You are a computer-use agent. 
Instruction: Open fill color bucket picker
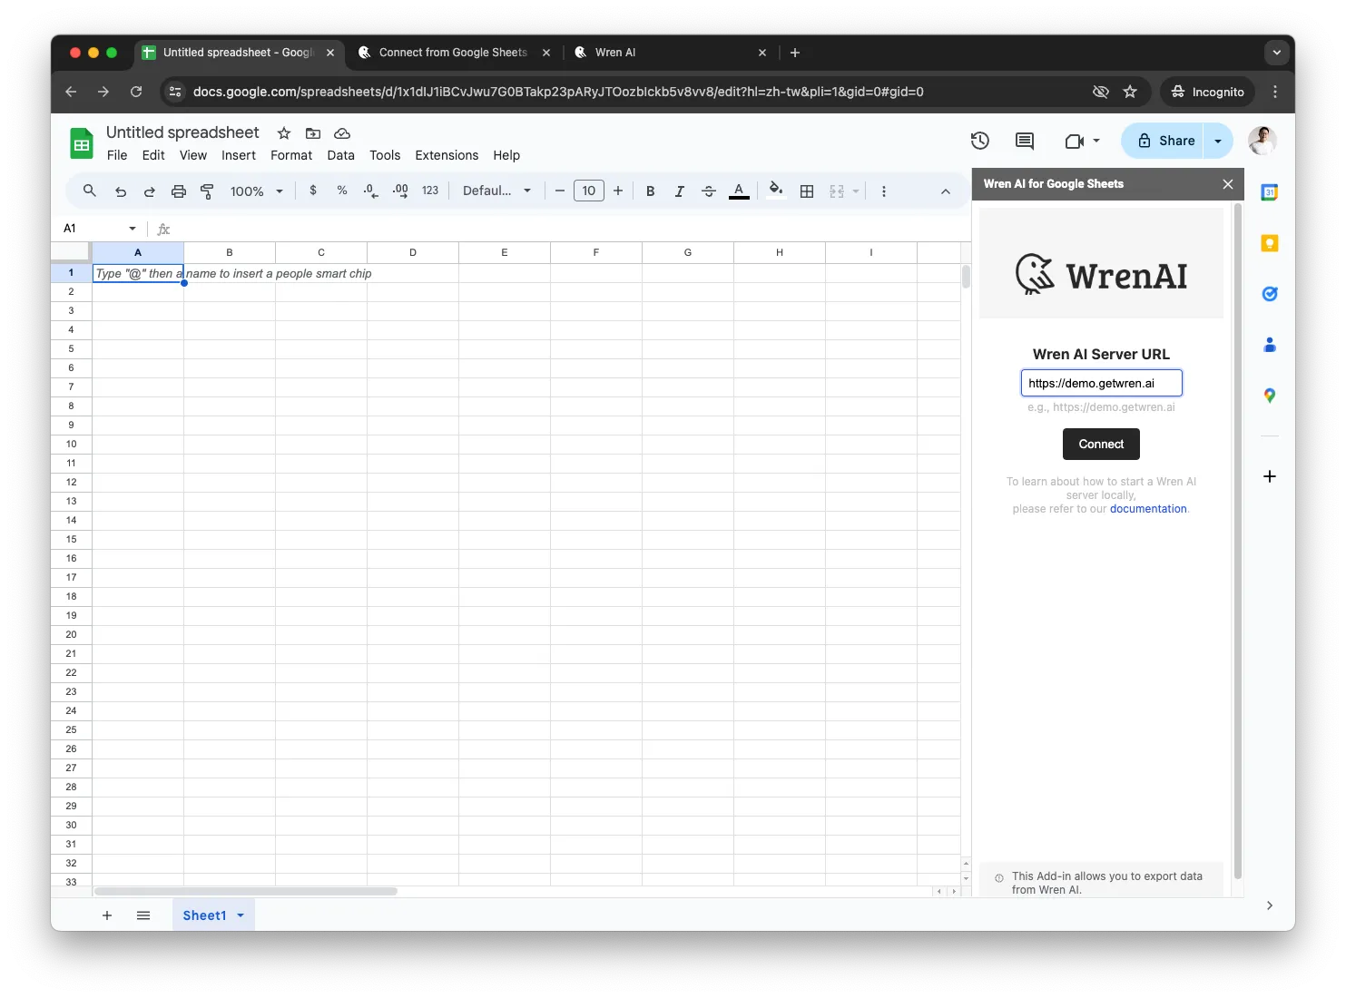776,190
